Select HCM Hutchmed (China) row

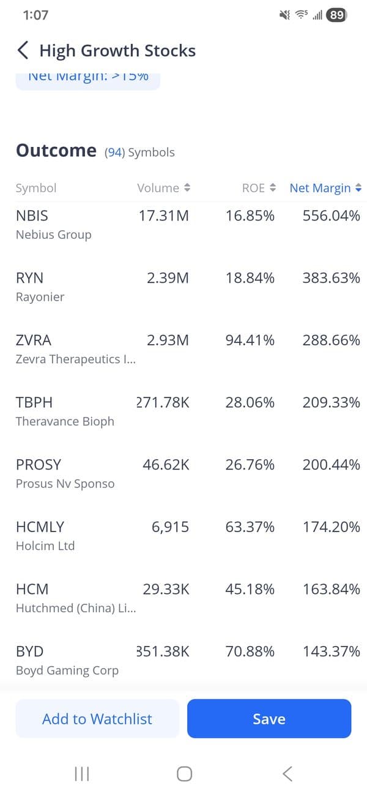183,598
